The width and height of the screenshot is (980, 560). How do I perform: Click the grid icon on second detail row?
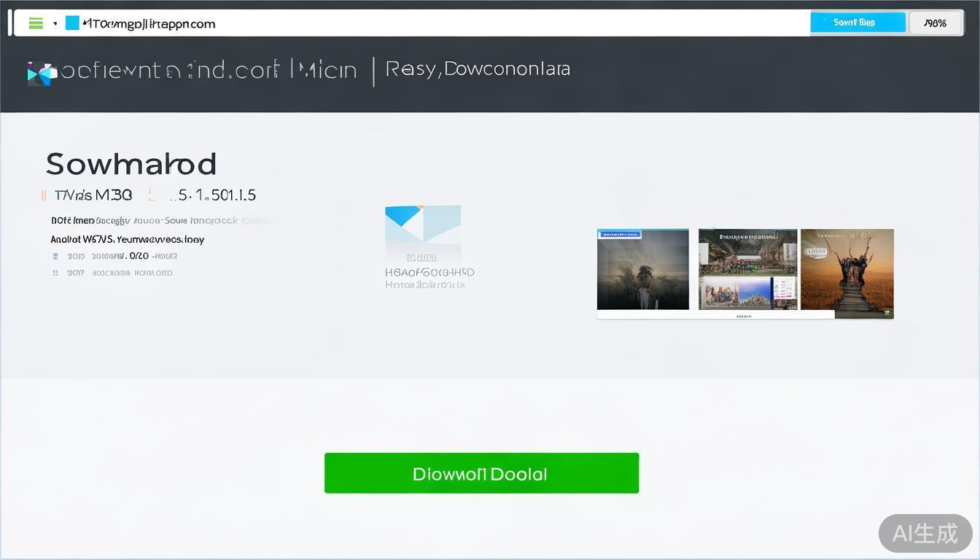click(x=55, y=273)
